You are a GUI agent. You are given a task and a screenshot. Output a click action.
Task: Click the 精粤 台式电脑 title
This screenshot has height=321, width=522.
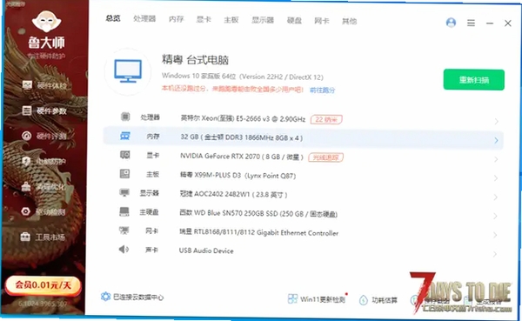tap(195, 60)
